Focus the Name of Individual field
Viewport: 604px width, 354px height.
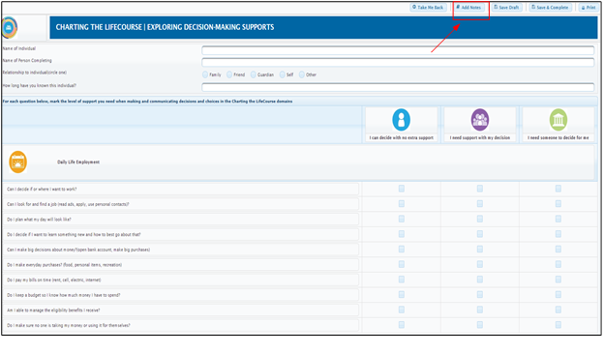pyautogui.click(x=398, y=50)
